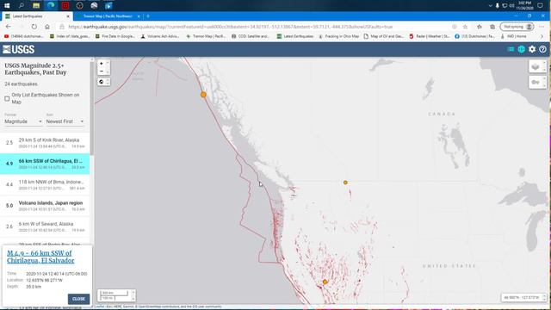Open the IMD Home bookmark
Viewport: 551px width, 310px height.
[x=513, y=36]
